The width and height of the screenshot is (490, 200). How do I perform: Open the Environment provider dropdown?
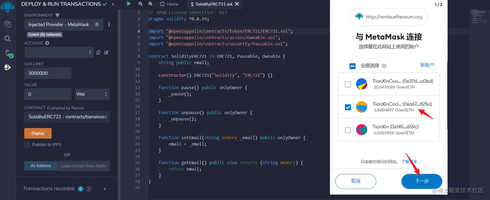64,25
